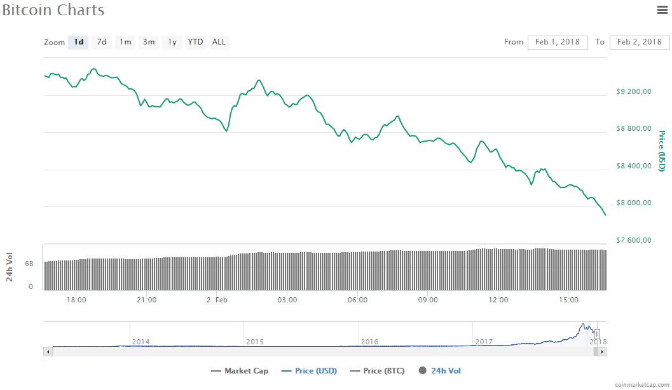The width and height of the screenshot is (672, 390).
Task: Set zoom range to 1d
Action: pyautogui.click(x=78, y=43)
